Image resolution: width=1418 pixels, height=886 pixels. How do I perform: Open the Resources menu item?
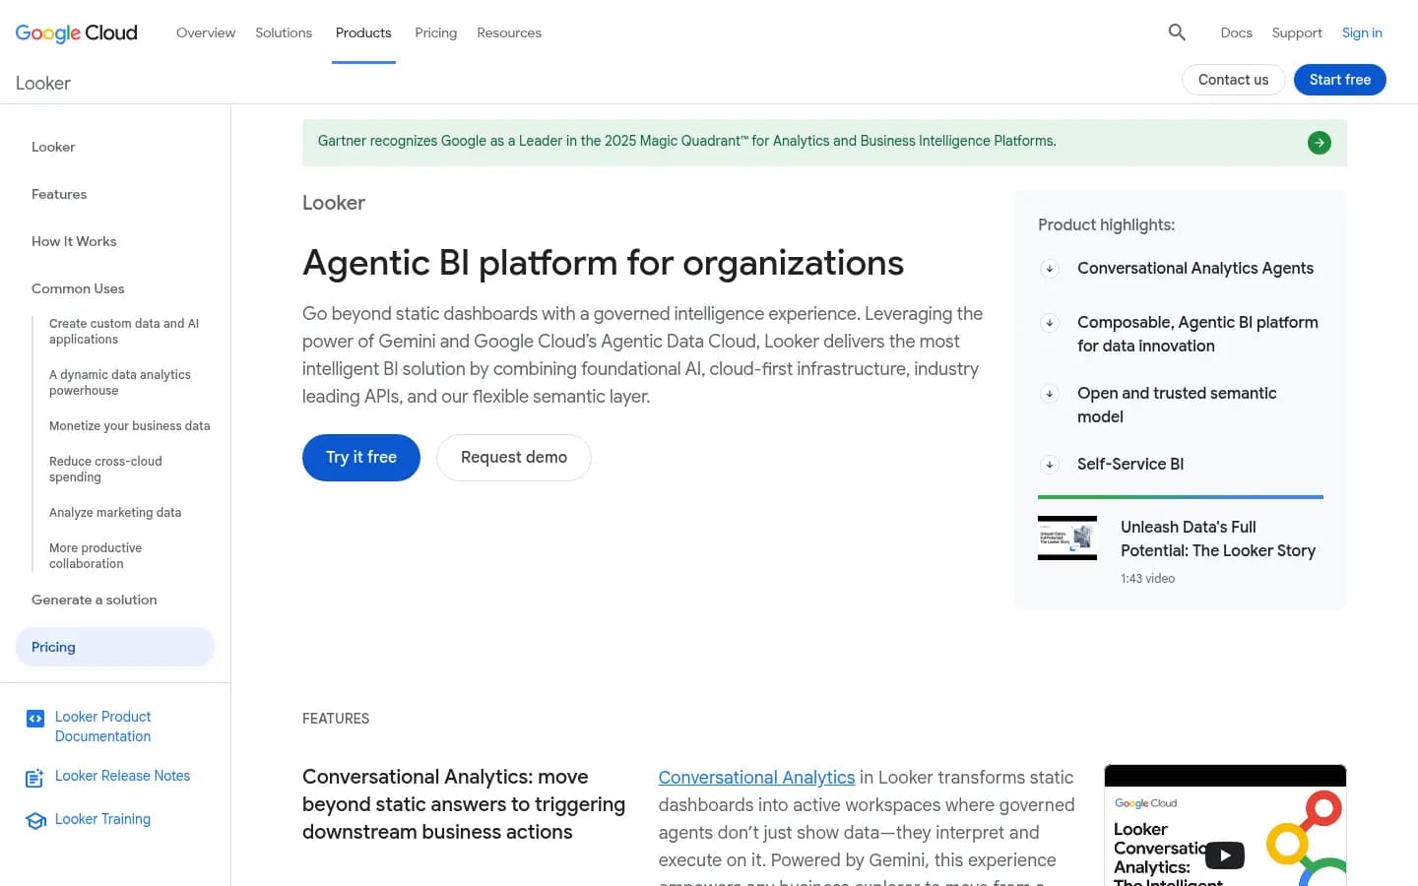tap(509, 32)
